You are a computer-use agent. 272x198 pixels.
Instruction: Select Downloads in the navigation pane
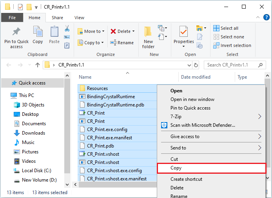tap(33, 133)
